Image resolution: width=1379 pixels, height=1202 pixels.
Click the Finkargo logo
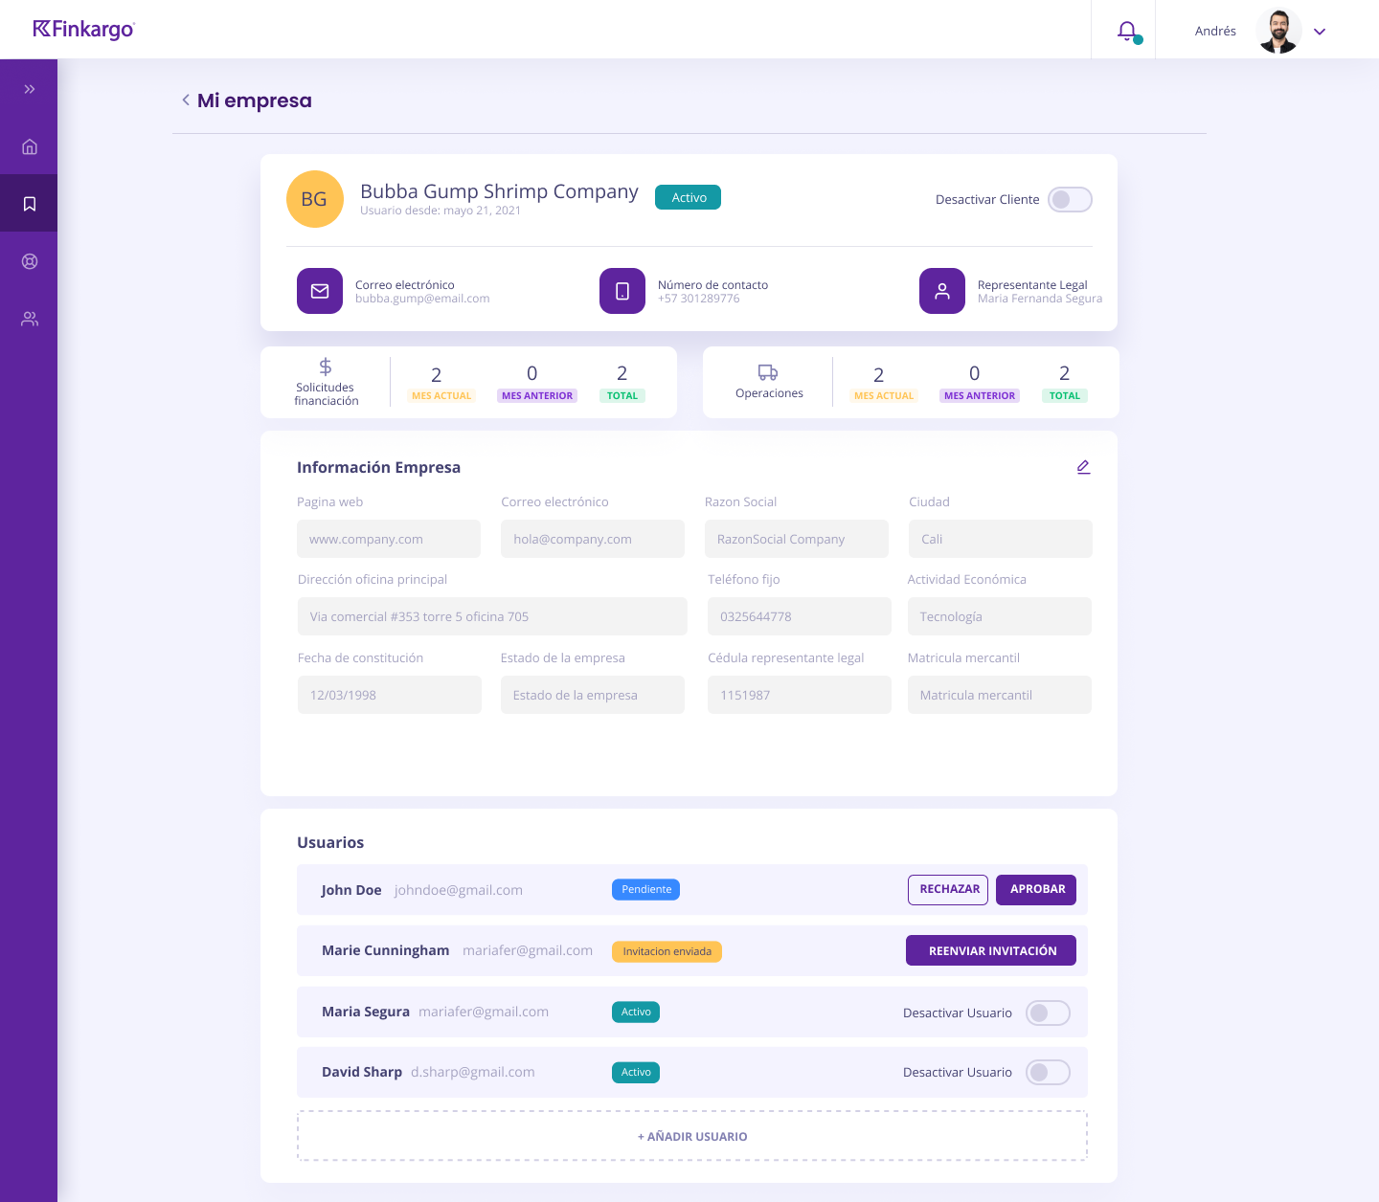pos(84,30)
